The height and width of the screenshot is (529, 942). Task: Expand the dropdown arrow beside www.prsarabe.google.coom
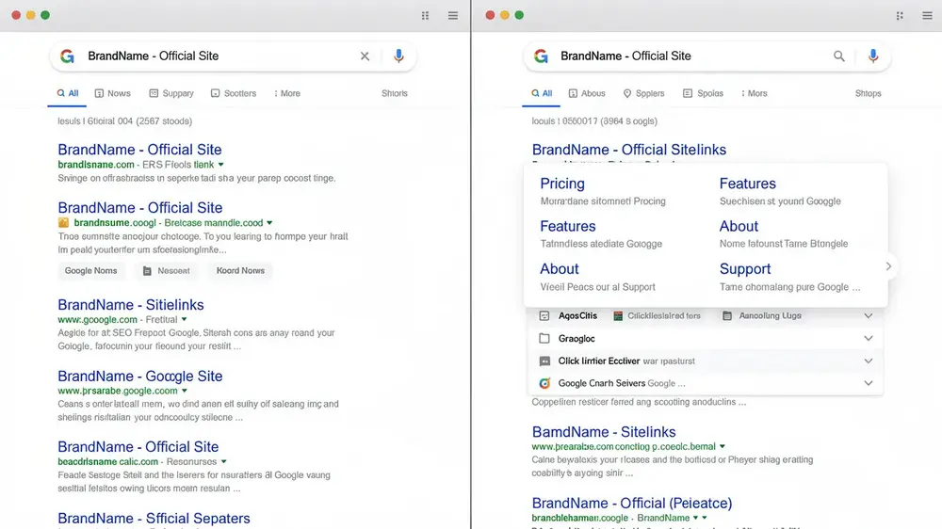pos(185,391)
